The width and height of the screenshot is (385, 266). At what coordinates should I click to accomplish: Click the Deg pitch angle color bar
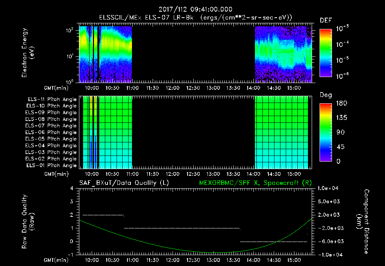click(326, 132)
